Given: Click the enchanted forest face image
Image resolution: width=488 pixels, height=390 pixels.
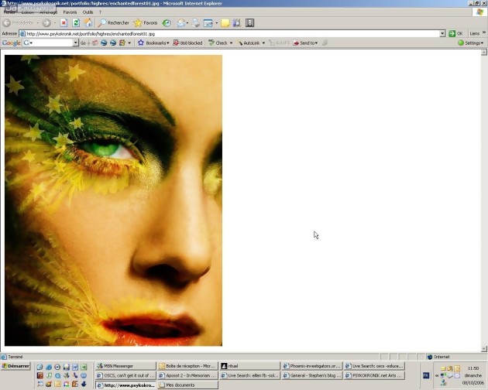Looking at the screenshot, I should [x=113, y=200].
